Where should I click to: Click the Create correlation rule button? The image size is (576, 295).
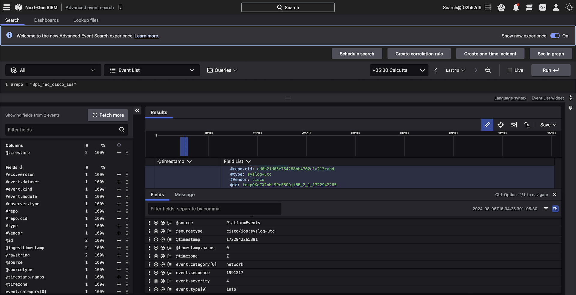pos(419,54)
